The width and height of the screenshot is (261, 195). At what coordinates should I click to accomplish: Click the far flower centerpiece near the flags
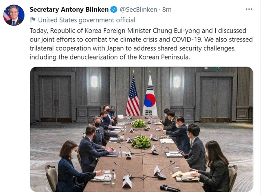click(139, 123)
